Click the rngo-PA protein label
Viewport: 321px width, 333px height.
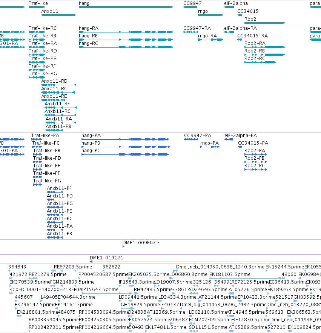point(209,143)
